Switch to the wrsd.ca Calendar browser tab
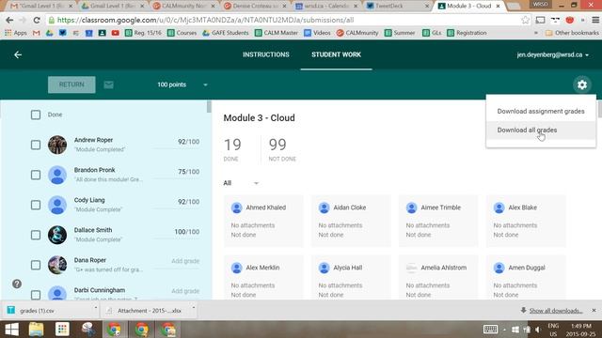 click(327, 7)
